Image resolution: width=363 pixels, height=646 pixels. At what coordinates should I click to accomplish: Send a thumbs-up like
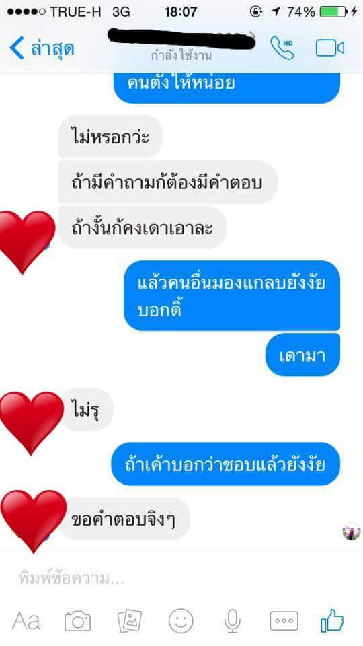click(332, 620)
